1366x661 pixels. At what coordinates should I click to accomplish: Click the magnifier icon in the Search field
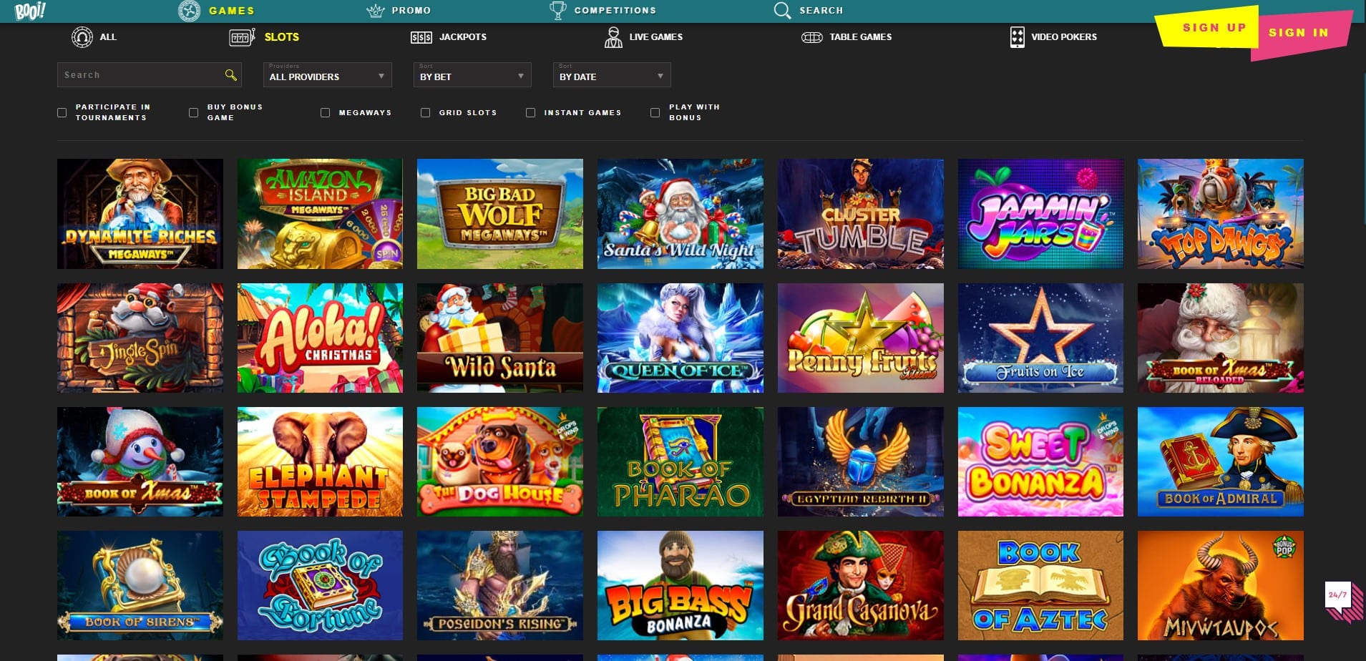(230, 75)
